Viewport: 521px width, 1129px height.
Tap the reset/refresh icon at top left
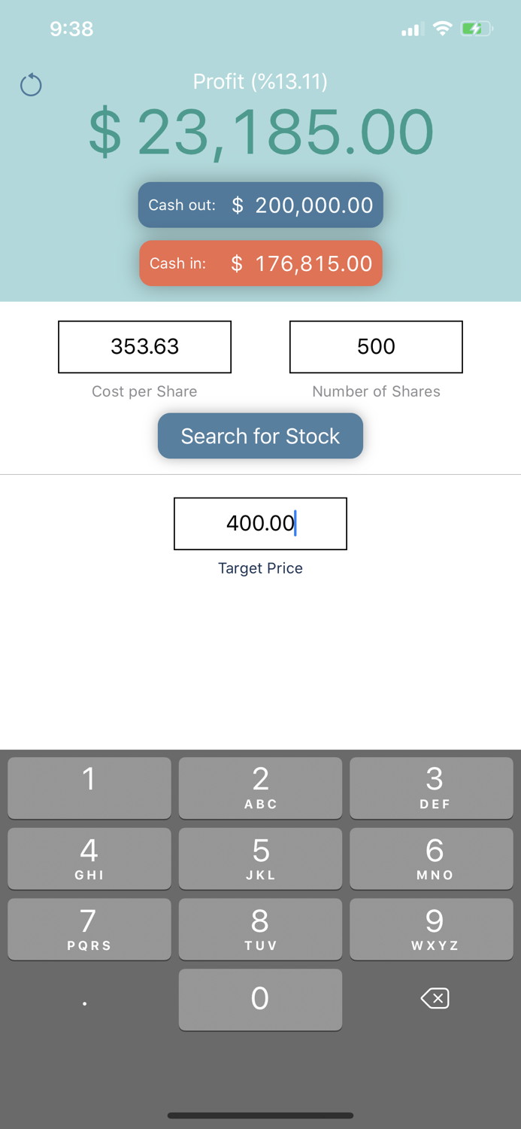click(31, 84)
